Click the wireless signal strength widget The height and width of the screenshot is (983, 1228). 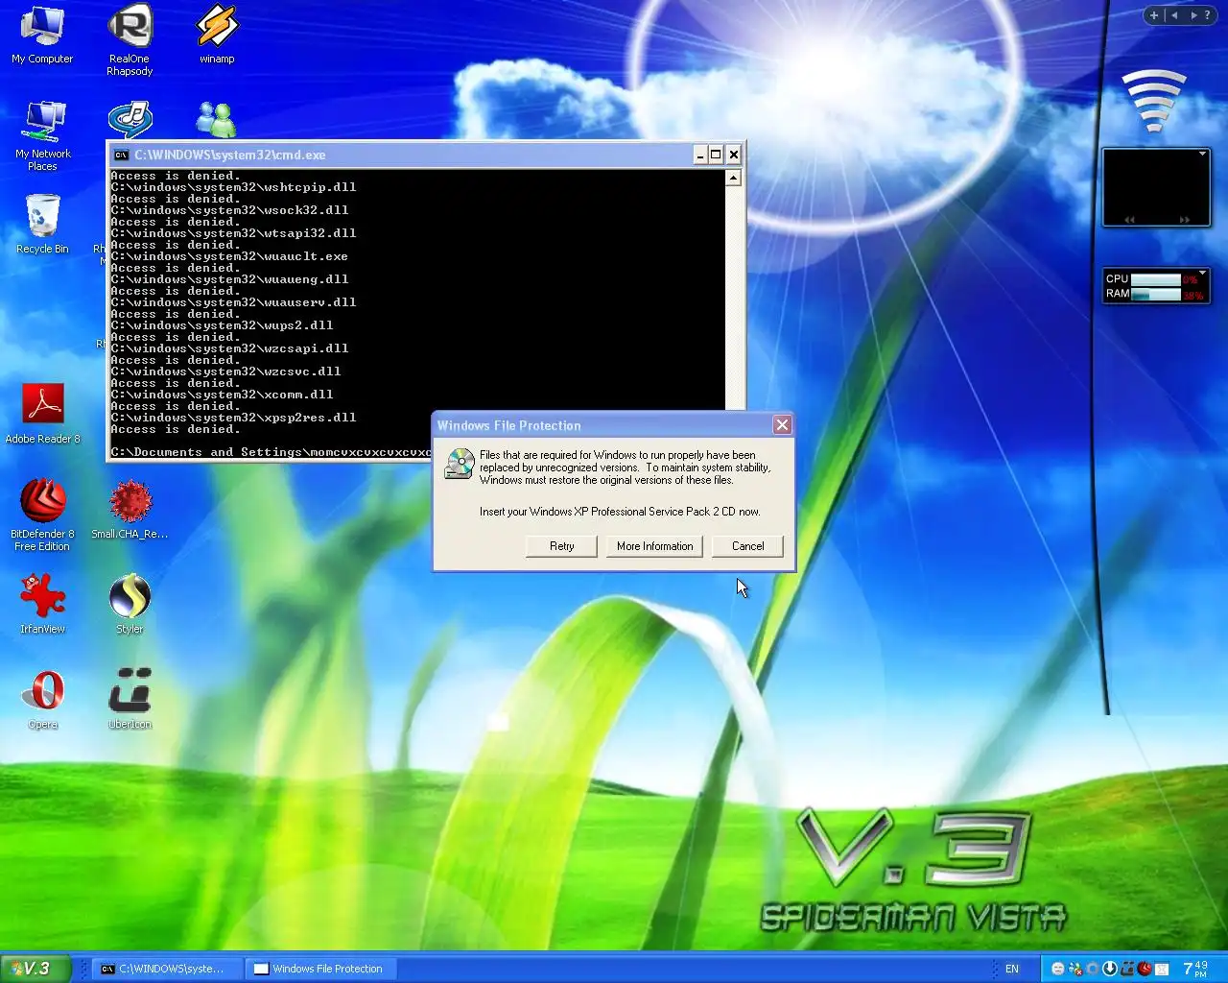(1153, 101)
